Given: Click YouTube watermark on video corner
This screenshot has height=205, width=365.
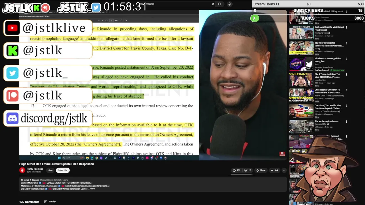Looking at the screenshot, I should tap(282, 154).
